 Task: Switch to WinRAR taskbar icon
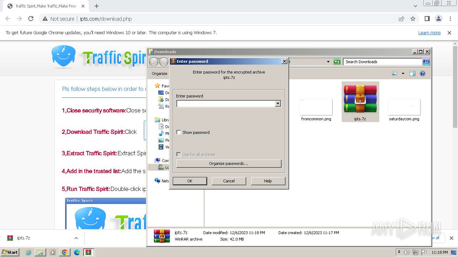[88, 252]
